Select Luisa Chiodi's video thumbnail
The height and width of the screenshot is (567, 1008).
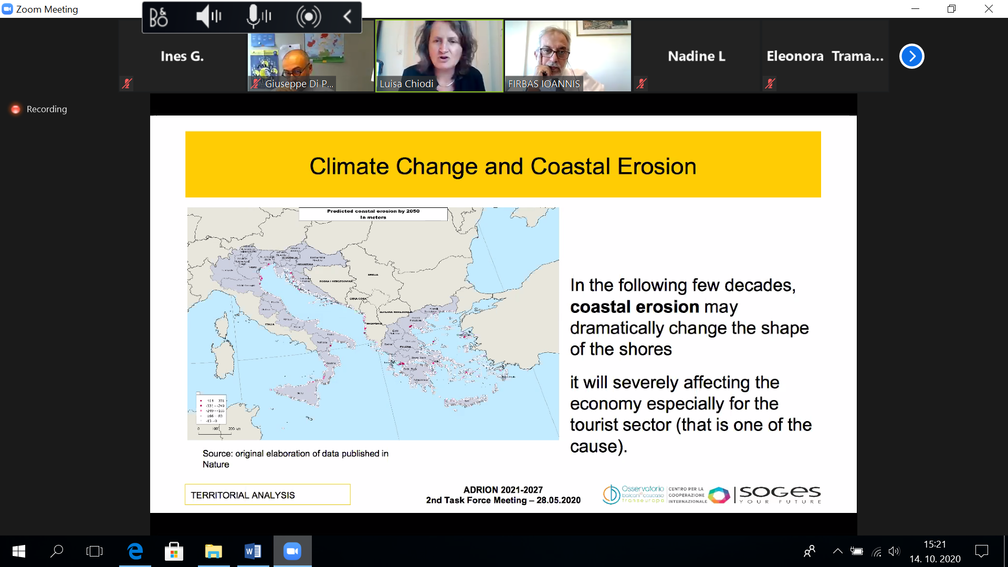439,56
